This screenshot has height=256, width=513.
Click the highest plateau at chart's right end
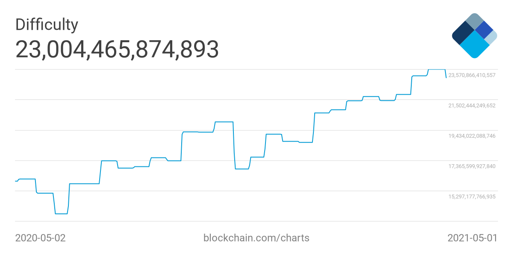point(436,69)
